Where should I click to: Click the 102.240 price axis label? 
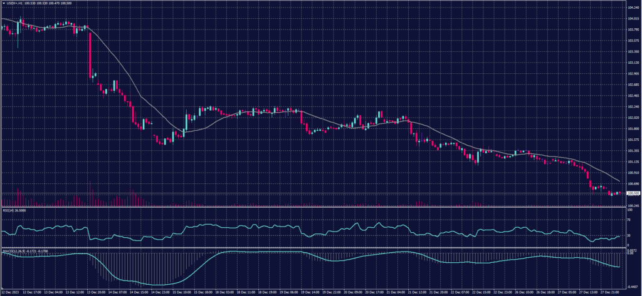pyautogui.click(x=632, y=106)
